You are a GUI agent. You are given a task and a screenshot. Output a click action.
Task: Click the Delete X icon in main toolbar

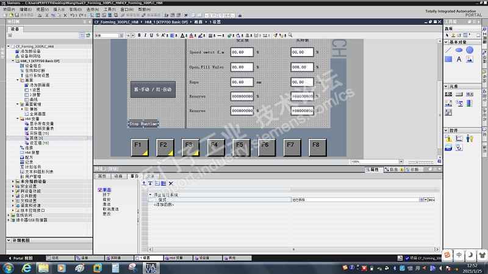[65, 15]
